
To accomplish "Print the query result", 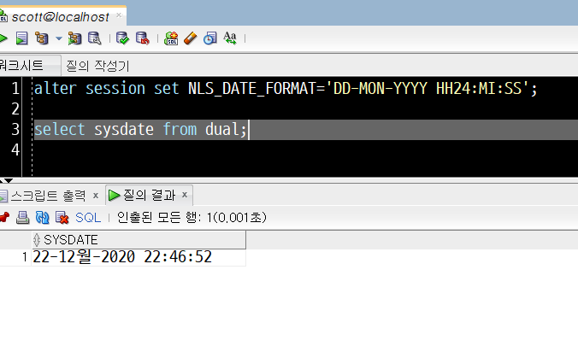I will (x=22, y=217).
